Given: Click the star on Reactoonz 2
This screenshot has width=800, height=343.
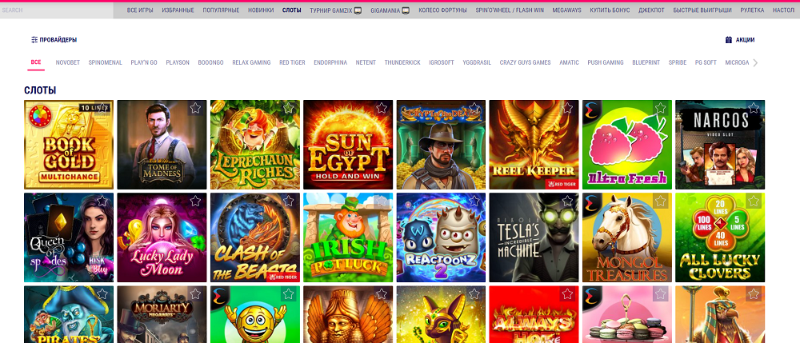Looking at the screenshot, I should (x=474, y=201).
